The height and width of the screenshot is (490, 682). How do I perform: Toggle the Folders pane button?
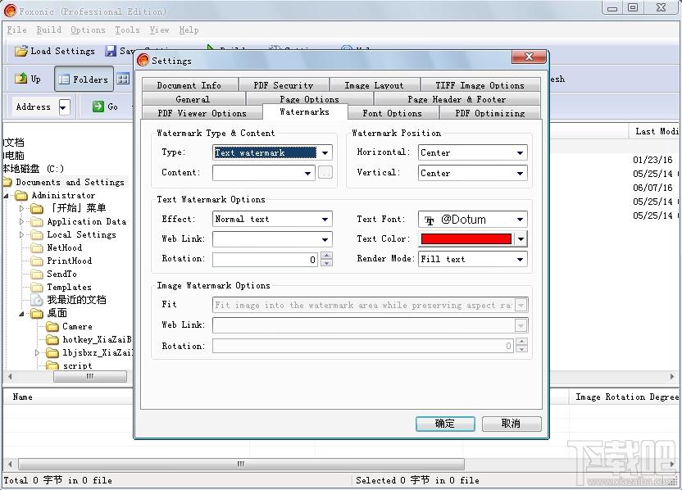coord(84,79)
